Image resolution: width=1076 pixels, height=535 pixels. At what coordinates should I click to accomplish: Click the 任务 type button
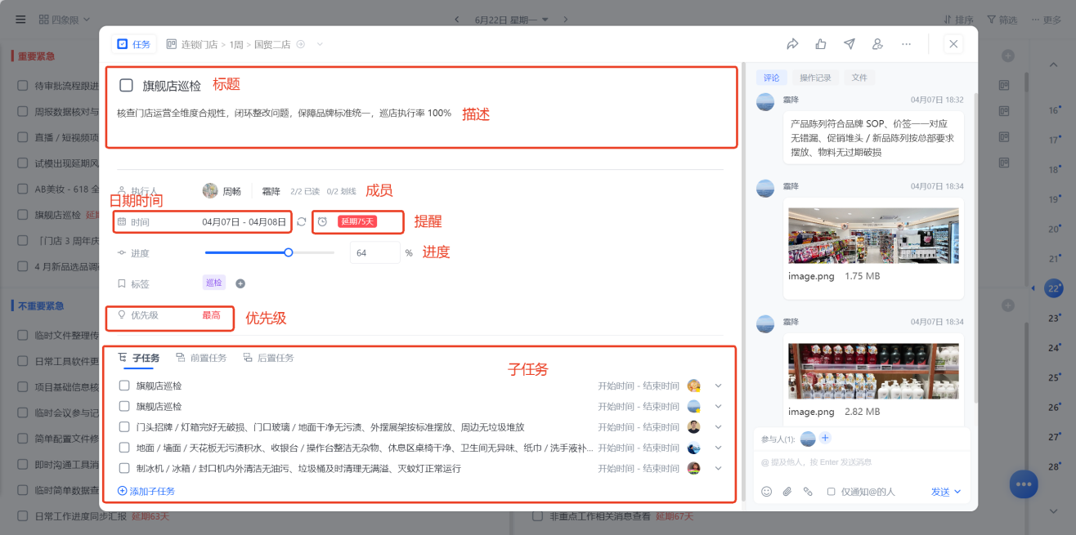click(x=134, y=44)
